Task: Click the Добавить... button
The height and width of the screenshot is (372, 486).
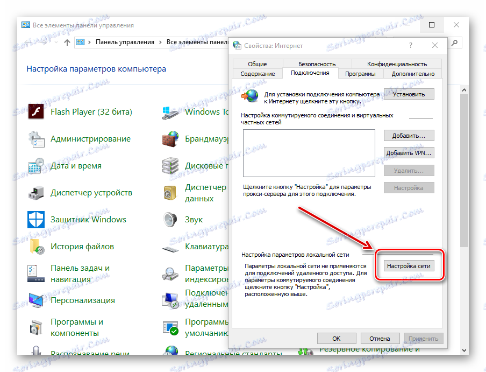Action: click(x=409, y=136)
